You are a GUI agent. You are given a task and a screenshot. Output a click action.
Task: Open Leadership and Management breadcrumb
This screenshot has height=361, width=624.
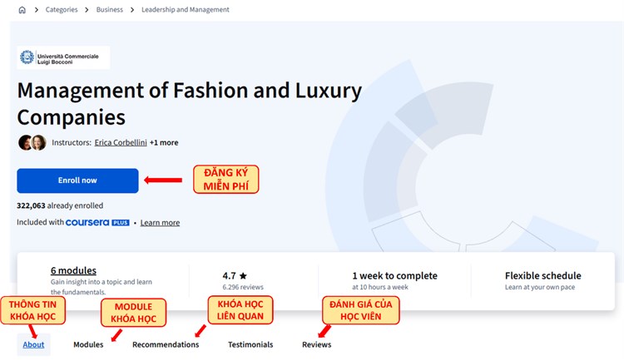(x=185, y=9)
